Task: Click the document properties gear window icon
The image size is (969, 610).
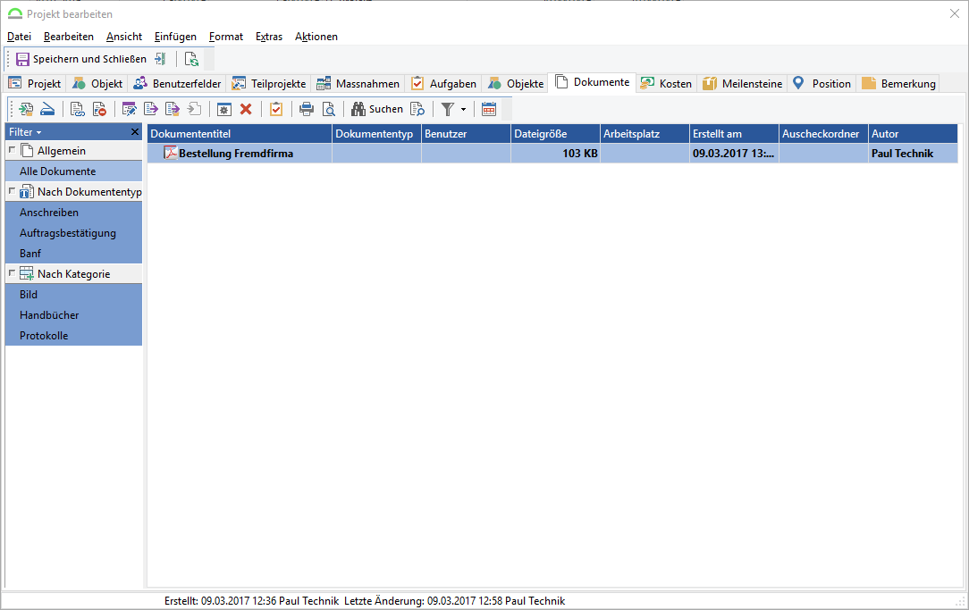Action: pos(223,109)
